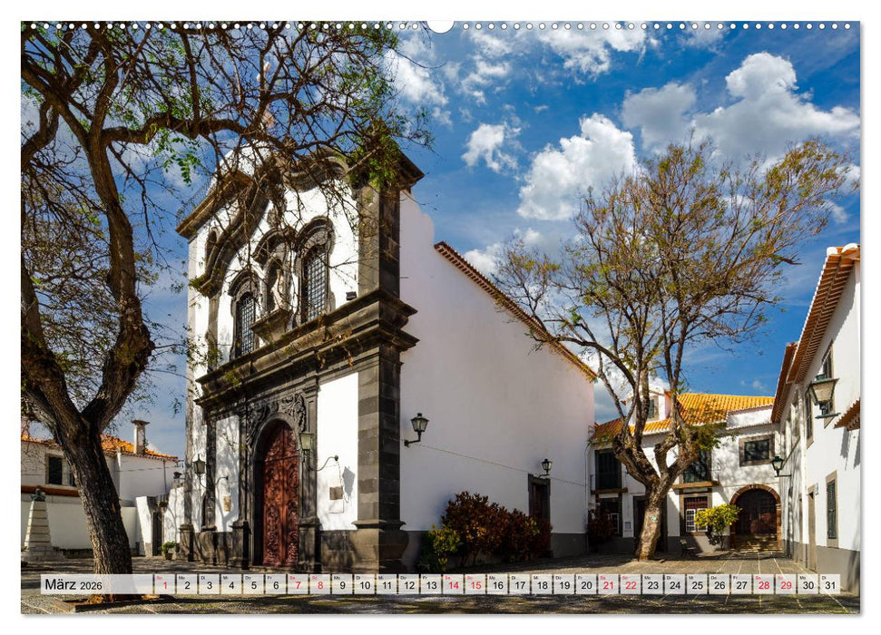This screenshot has height=635, width=881.
Task: Select the year text "2026"
Action: point(91,586)
